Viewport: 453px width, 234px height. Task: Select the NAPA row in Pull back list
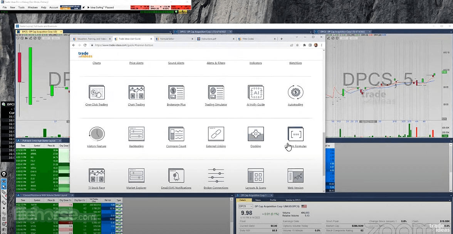[43, 150]
